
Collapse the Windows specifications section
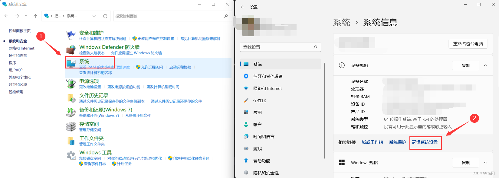tap(485, 163)
